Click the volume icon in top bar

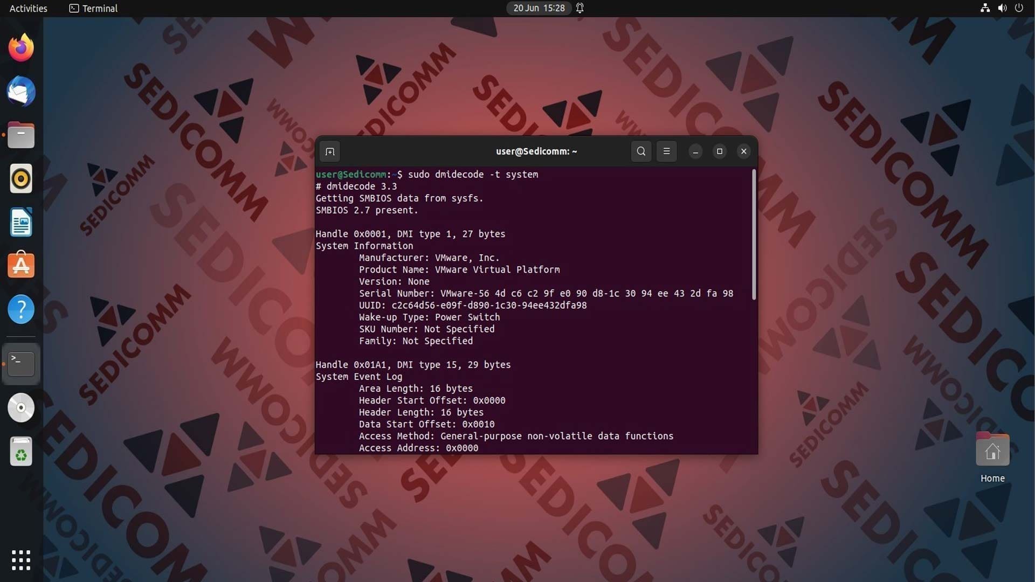coord(1002,8)
